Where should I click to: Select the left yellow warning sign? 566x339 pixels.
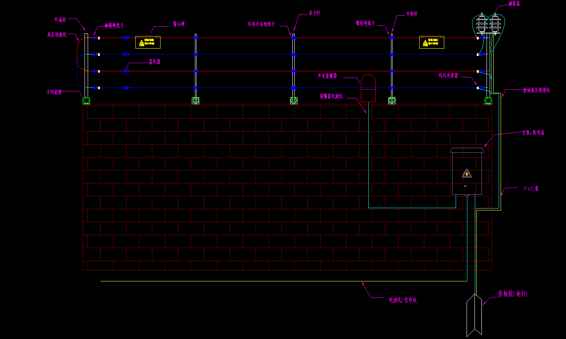(x=148, y=42)
